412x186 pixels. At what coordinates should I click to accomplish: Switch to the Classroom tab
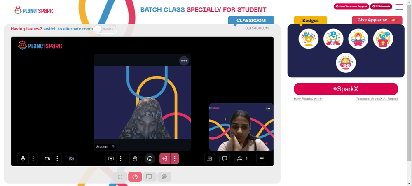[251, 21]
